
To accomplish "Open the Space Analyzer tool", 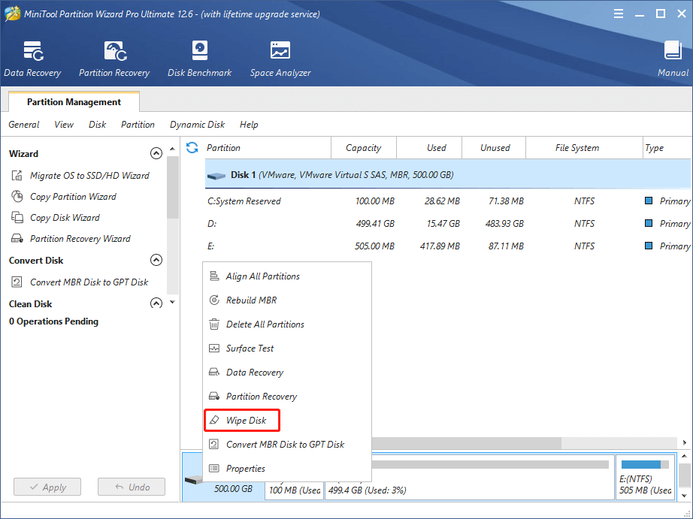I will [x=280, y=59].
